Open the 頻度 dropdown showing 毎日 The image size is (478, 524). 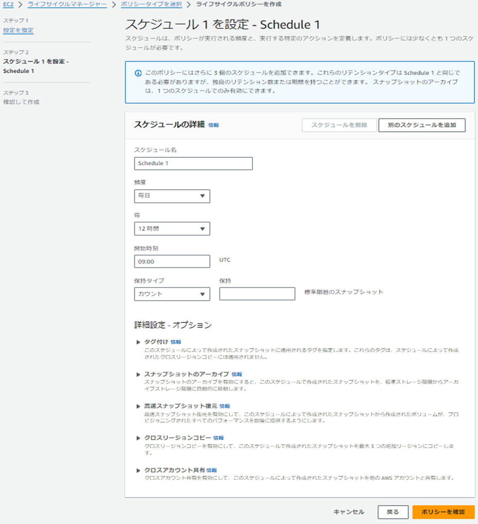click(x=172, y=196)
